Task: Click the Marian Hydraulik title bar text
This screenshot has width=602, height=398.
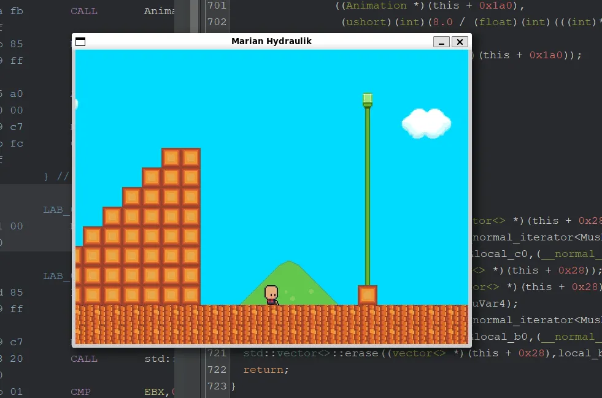Action: (x=271, y=41)
